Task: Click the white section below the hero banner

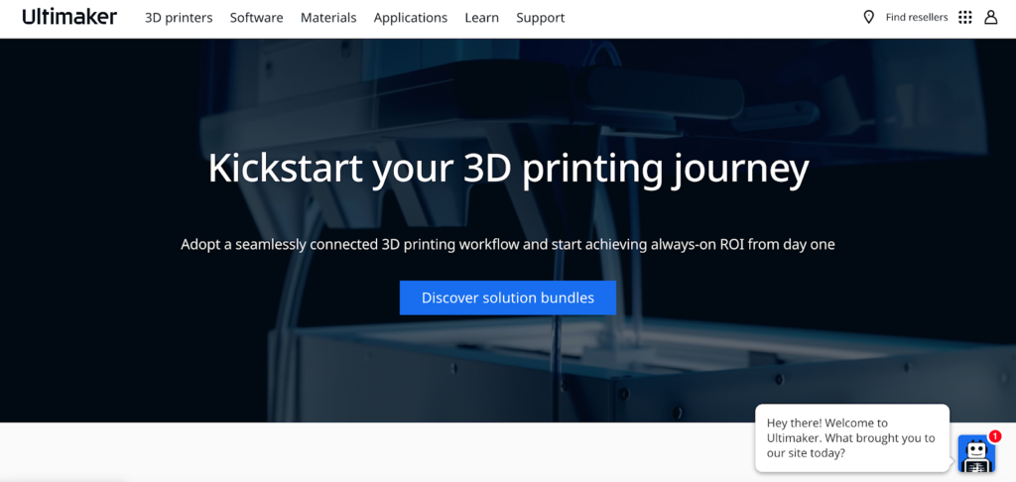Action: point(397,452)
